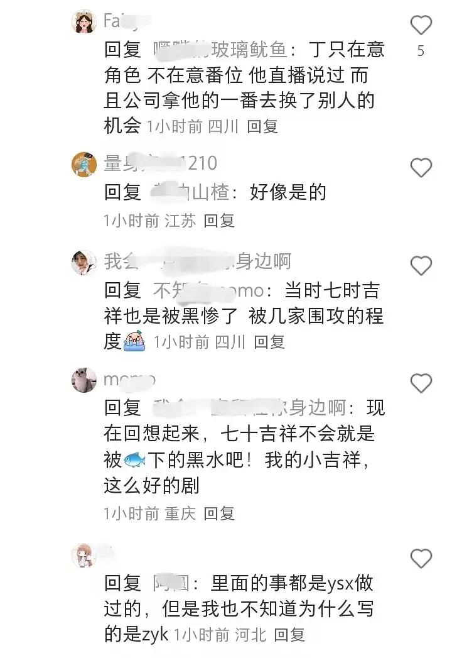Reply to the 好像是的 comment
452x658 pixels.
click(x=219, y=221)
